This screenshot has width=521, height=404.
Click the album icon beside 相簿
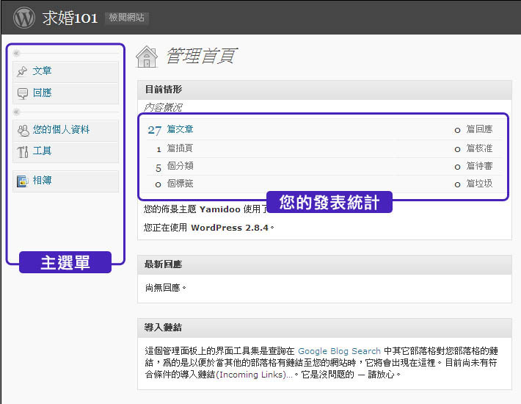tap(23, 181)
